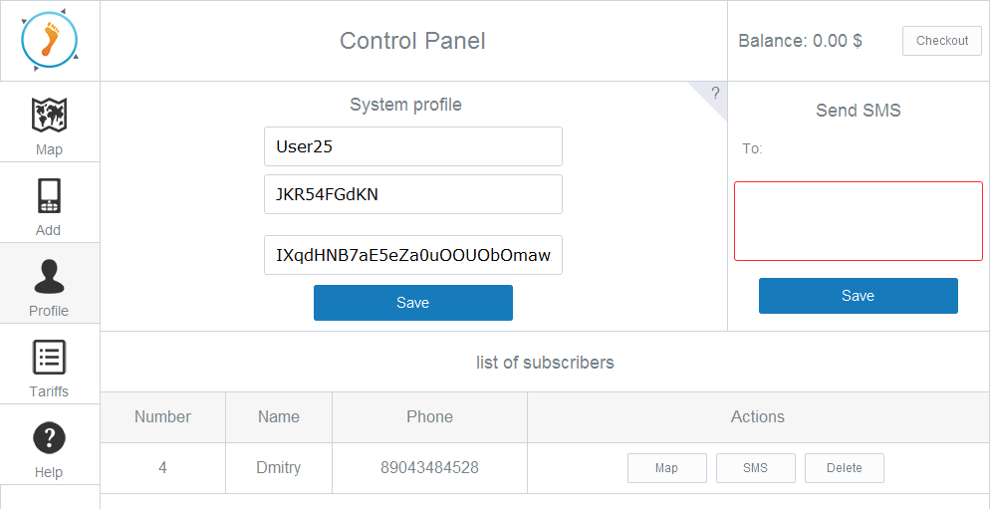Click Save under Send SMS
Image resolution: width=990 pixels, height=509 pixels.
tap(858, 296)
